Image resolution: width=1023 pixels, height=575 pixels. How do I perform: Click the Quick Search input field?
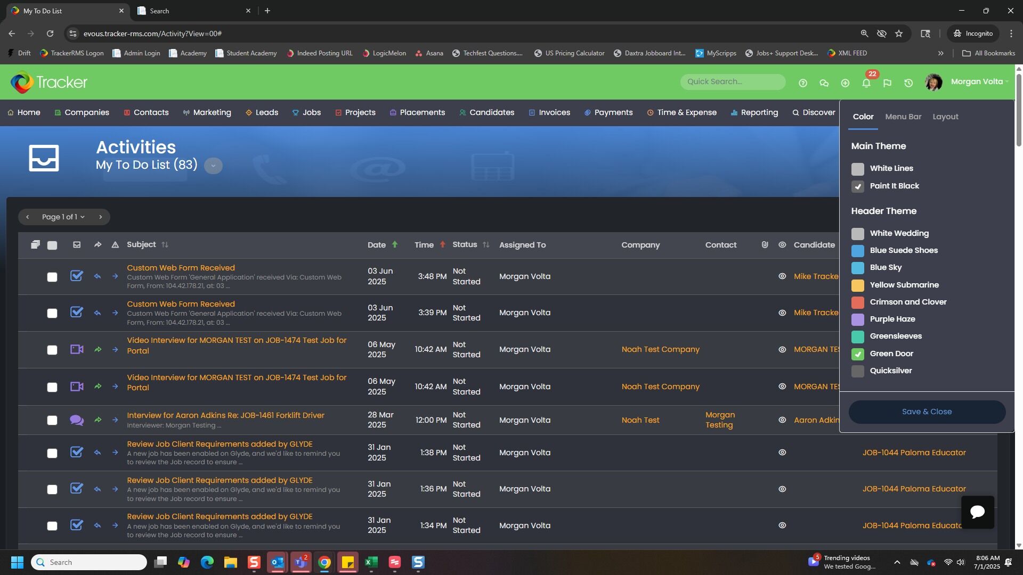point(732,81)
